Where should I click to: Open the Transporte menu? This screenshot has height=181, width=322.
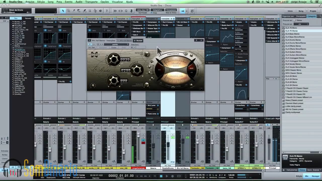[x=91, y=2]
